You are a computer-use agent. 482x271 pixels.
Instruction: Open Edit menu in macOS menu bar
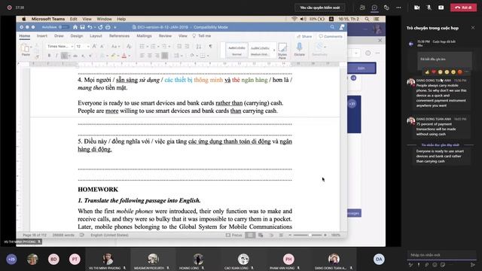point(74,19)
